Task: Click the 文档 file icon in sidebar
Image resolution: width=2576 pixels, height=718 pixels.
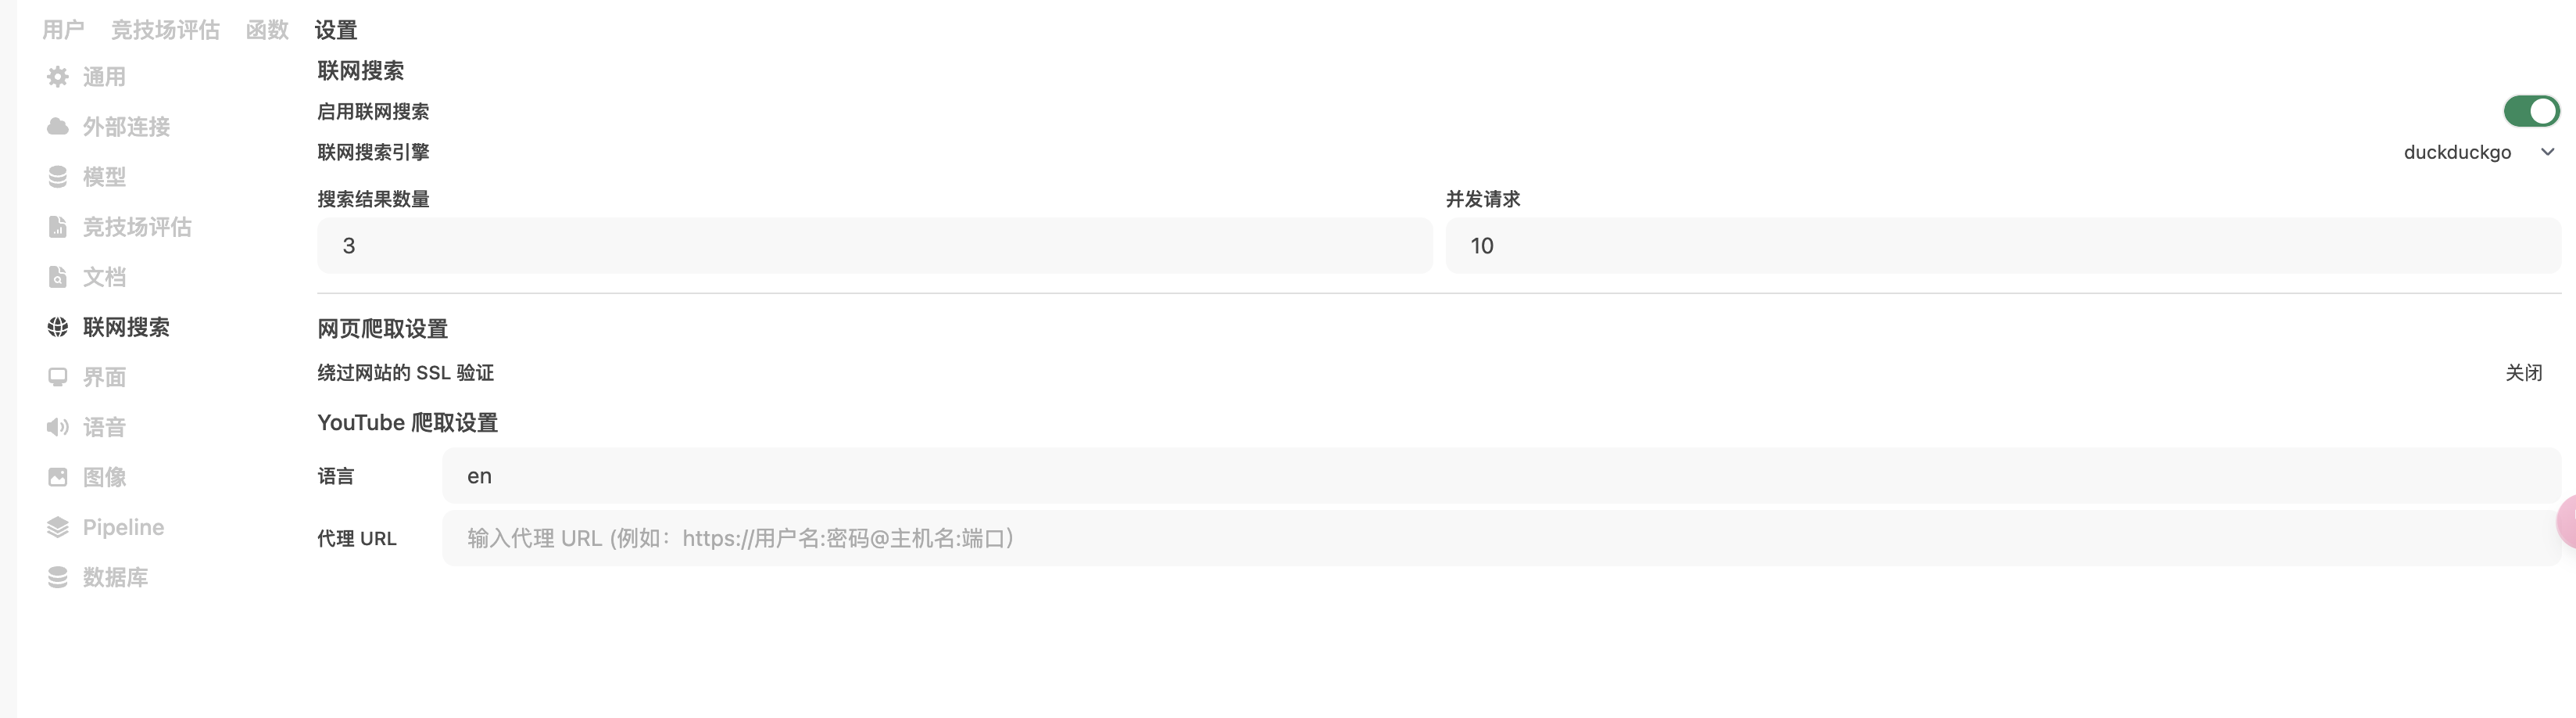Action: click(x=58, y=278)
